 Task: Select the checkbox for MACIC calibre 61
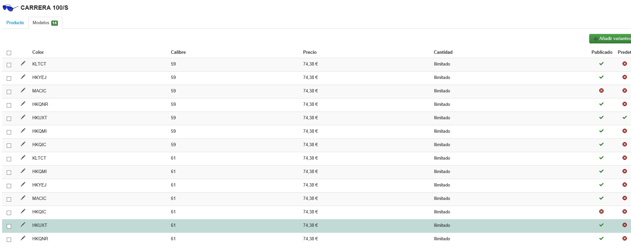point(9,199)
